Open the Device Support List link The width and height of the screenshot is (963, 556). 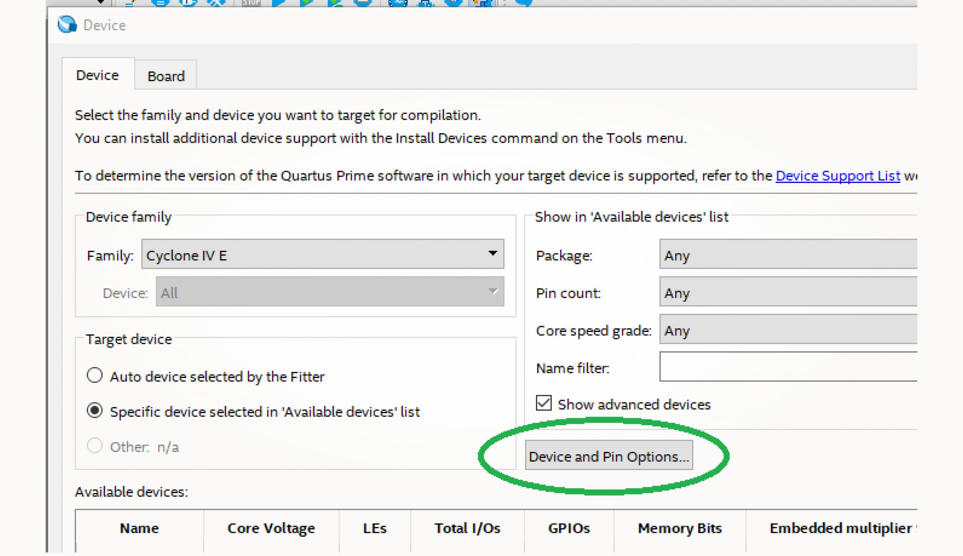(x=837, y=175)
